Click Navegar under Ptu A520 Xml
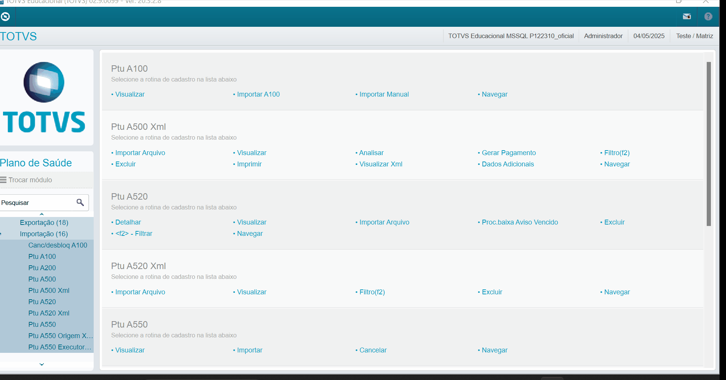 (x=617, y=292)
